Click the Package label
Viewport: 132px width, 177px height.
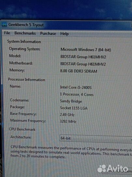[x=17, y=107]
